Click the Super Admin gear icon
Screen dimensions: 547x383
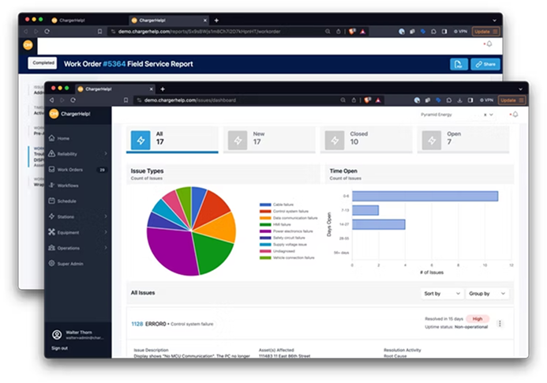pyautogui.click(x=52, y=264)
